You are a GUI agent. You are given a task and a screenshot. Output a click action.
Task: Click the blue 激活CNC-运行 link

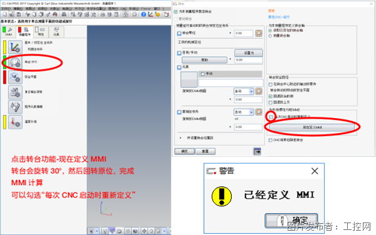[x=279, y=17]
